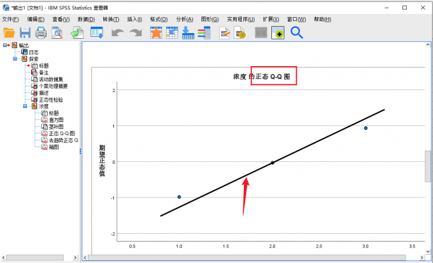Open the 扩展(X) menu
Image resolution: width=433 pixels, height=263 pixels.
[271, 19]
